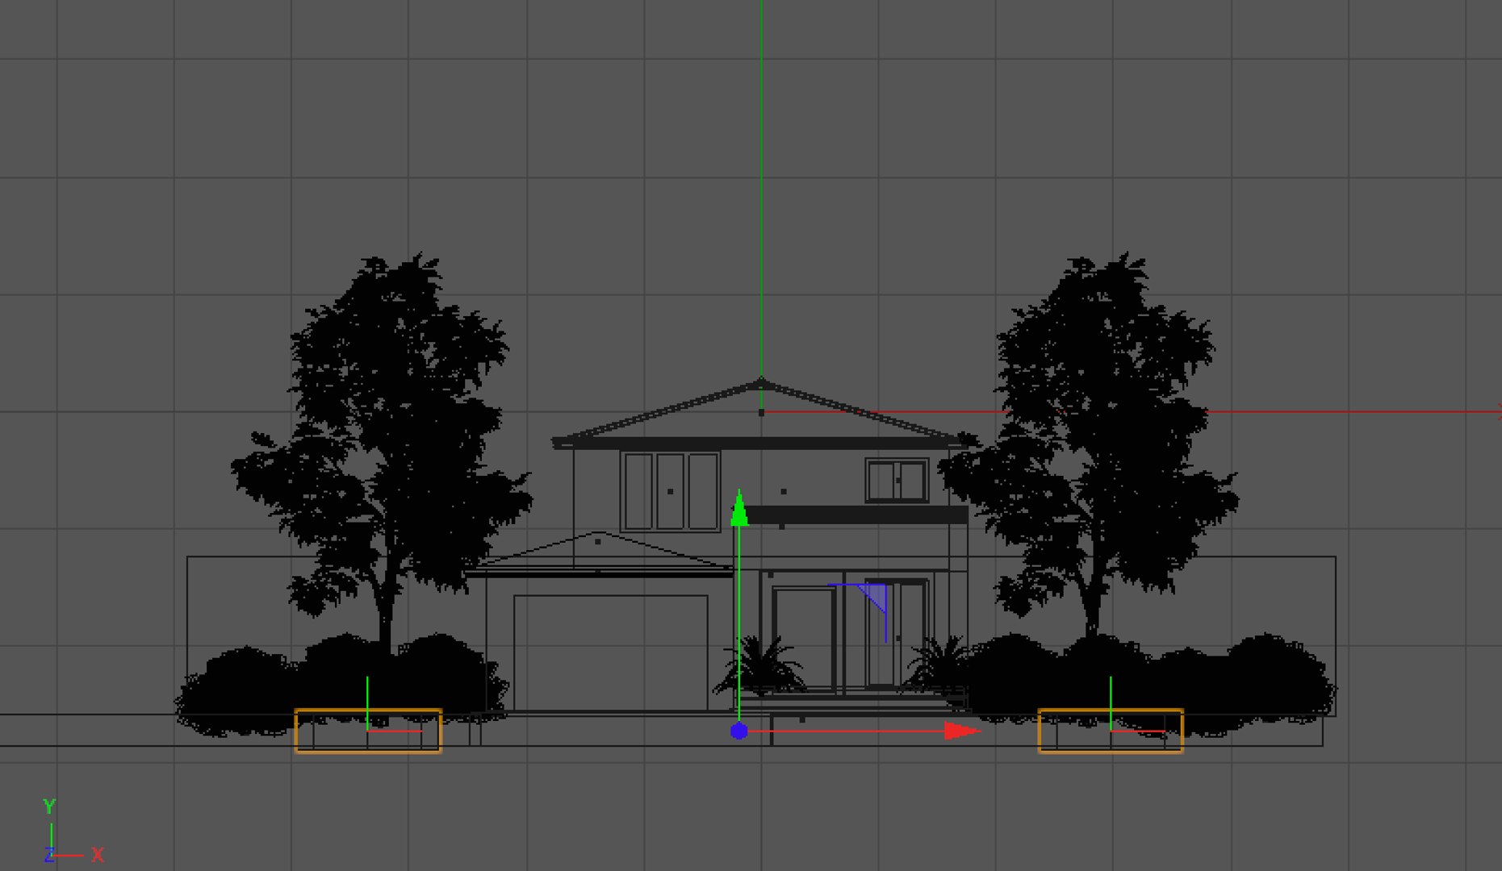Select the upper-floor triple-pane window
This screenshot has height=871, width=1502.
point(670,491)
